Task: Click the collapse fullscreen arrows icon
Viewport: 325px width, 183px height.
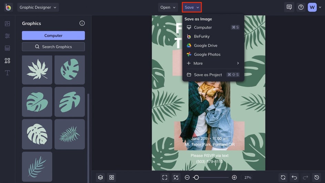Action: click(176, 177)
